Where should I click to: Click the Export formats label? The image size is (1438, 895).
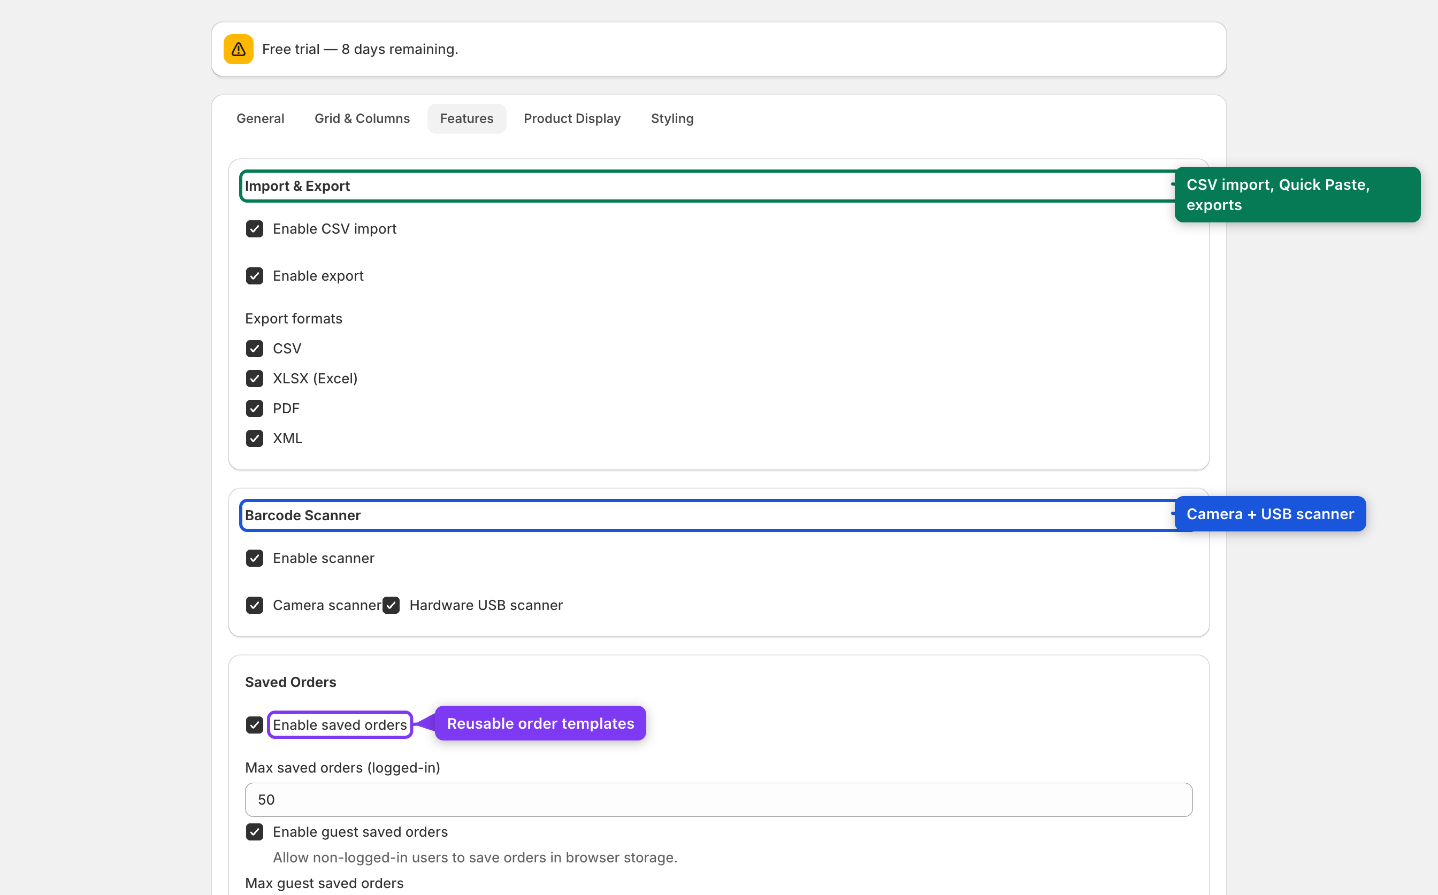pos(293,319)
